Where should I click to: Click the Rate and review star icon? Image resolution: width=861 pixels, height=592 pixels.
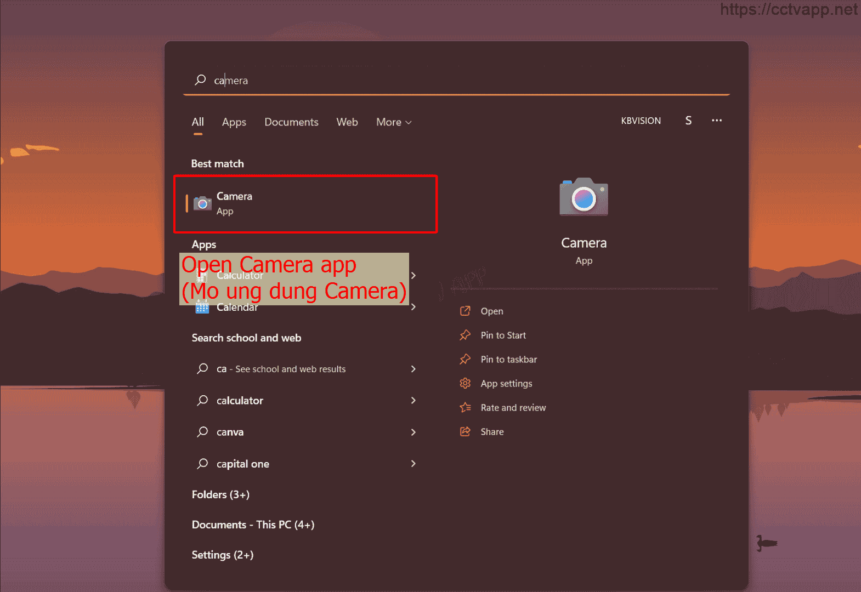click(465, 408)
